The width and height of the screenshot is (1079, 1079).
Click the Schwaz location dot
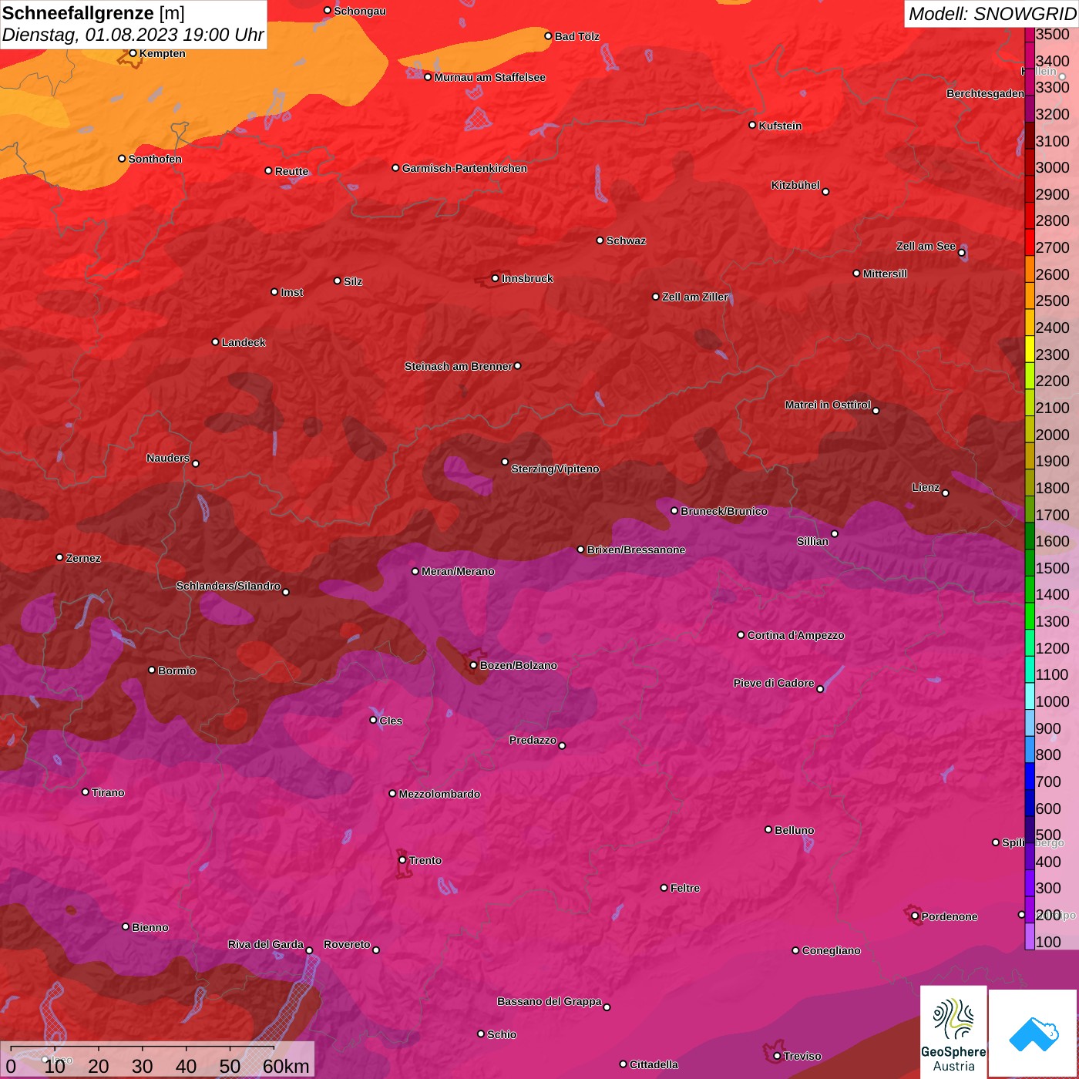[x=600, y=240]
